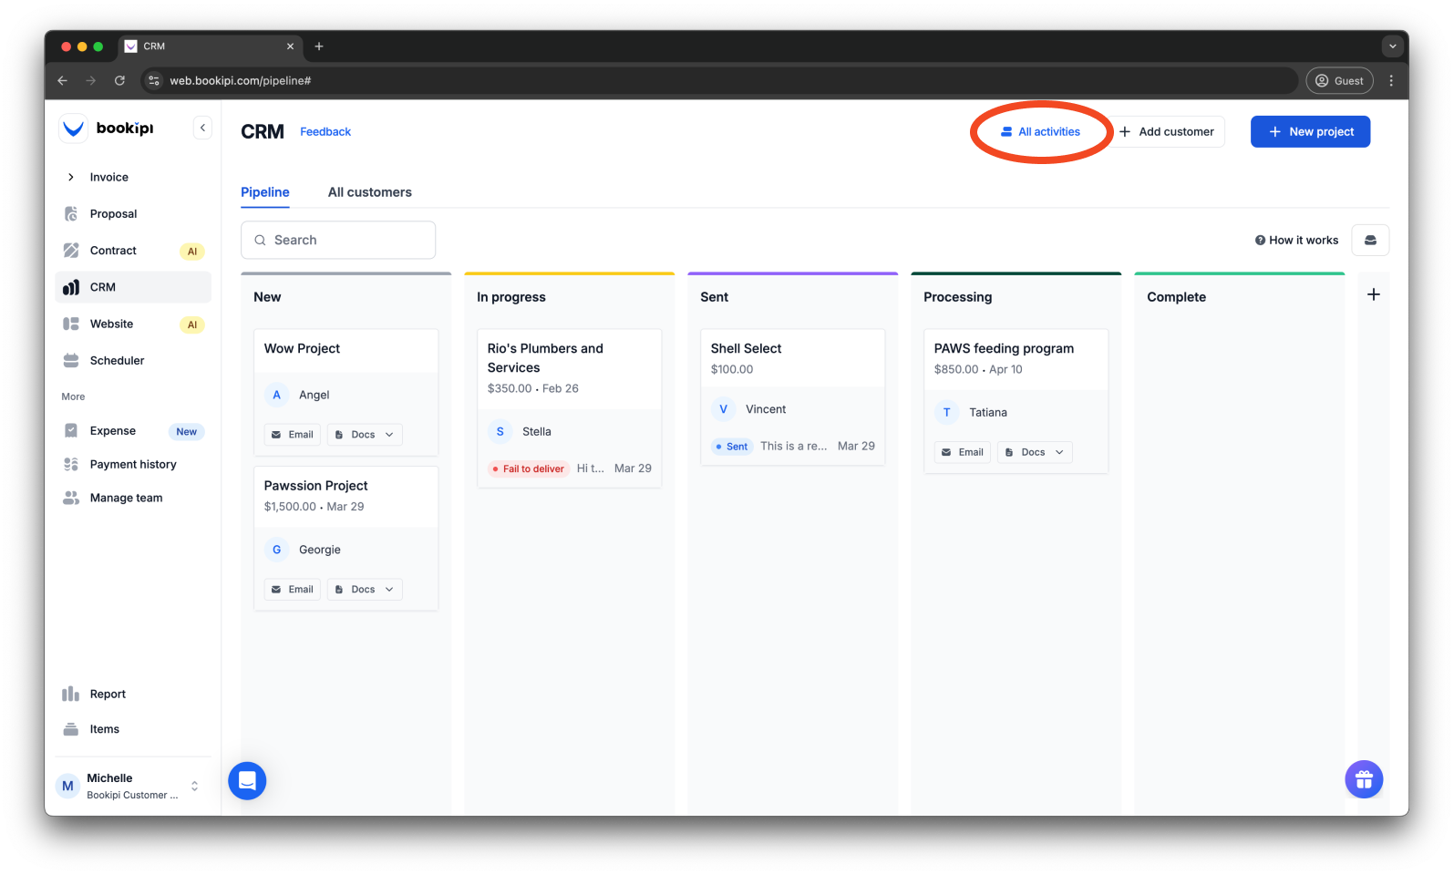The width and height of the screenshot is (1454, 875).
Task: Close the CRM browser tab
Action: pos(290,46)
